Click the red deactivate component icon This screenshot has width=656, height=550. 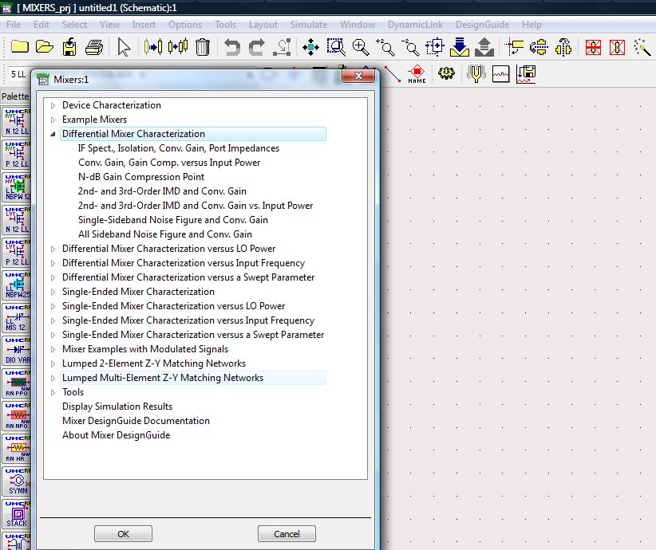593,47
